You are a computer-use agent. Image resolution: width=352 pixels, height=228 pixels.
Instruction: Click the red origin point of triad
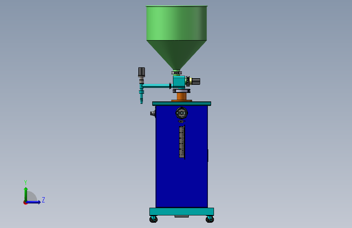click(25, 202)
